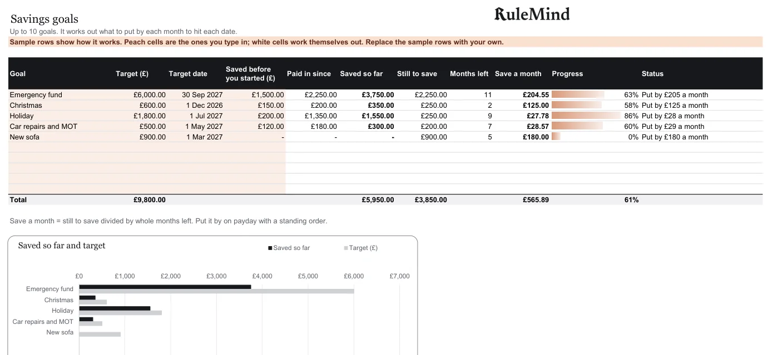Select the 61% total progress cell
The width and height of the screenshot is (773, 355).
click(x=631, y=200)
